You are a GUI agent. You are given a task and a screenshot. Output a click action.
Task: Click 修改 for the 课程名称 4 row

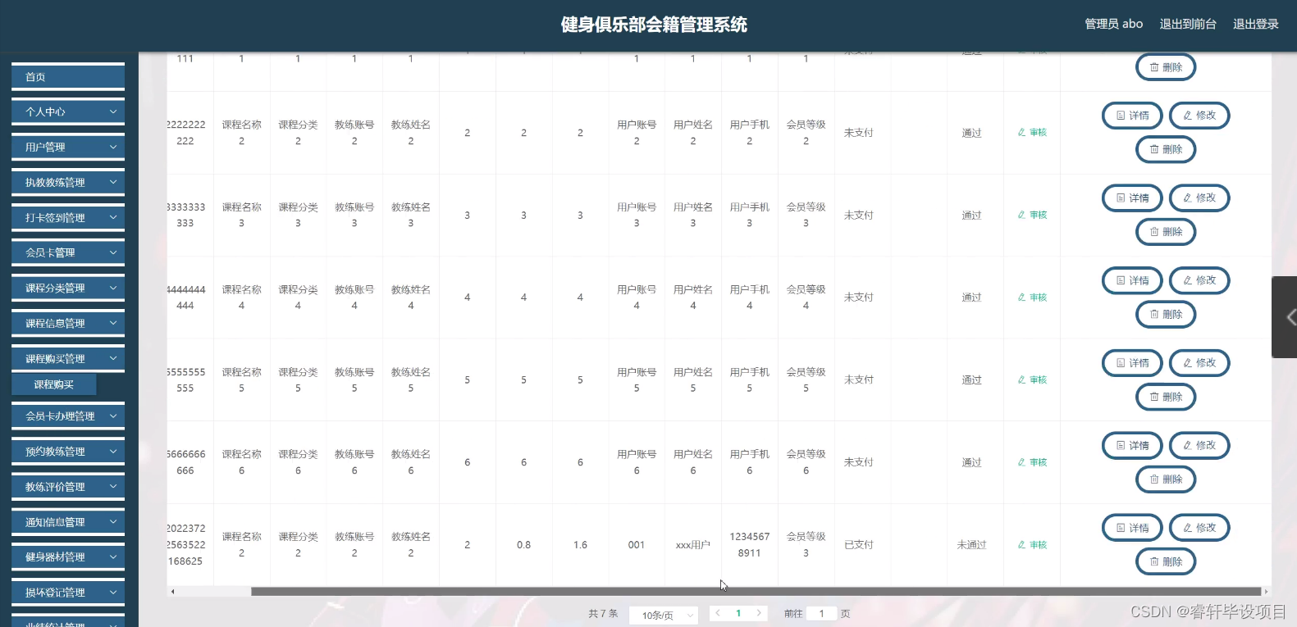[x=1199, y=280]
